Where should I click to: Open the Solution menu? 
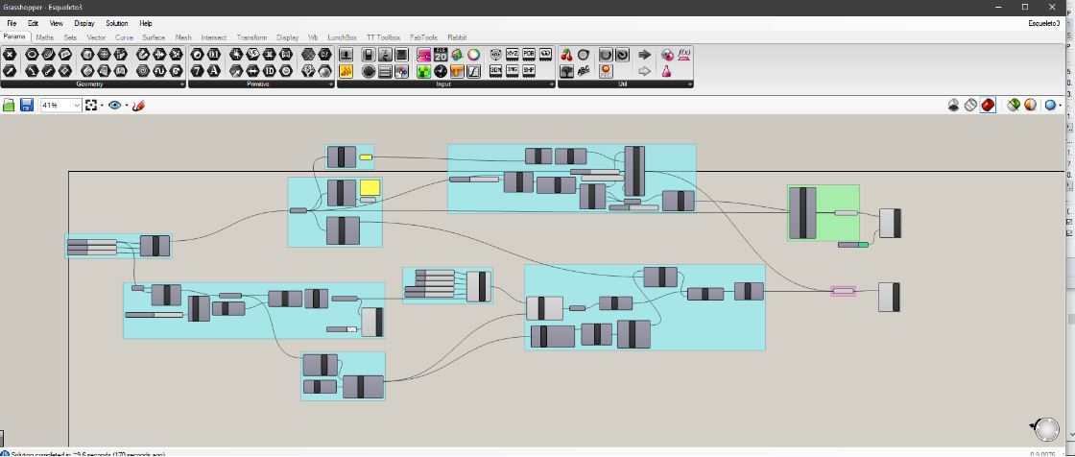click(116, 23)
